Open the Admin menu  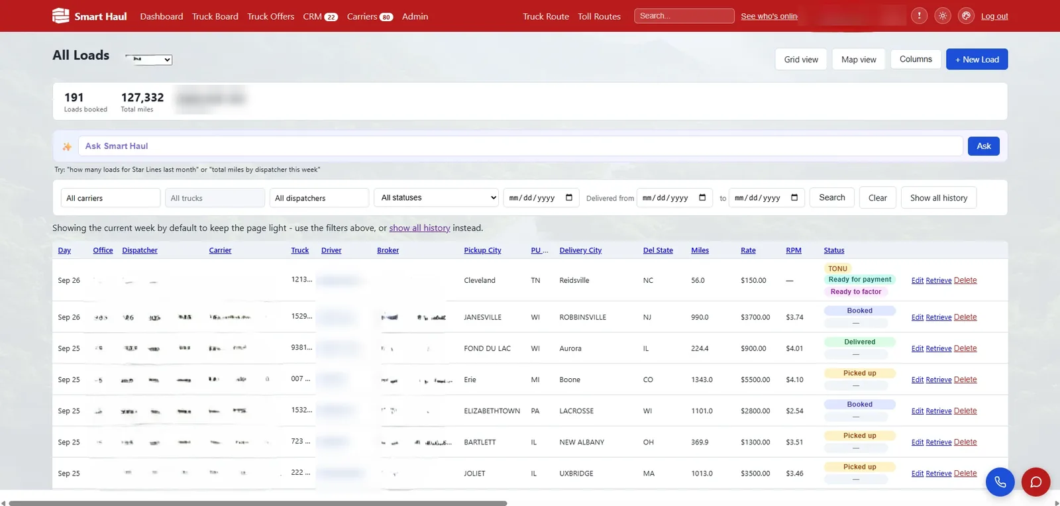coord(415,17)
